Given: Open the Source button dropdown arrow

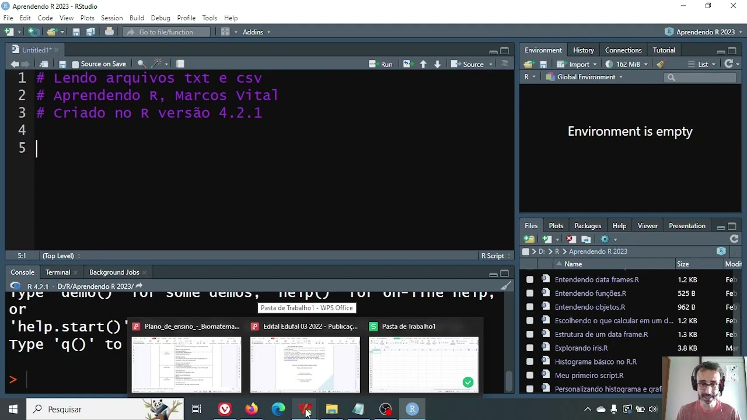Looking at the screenshot, I should tap(491, 64).
